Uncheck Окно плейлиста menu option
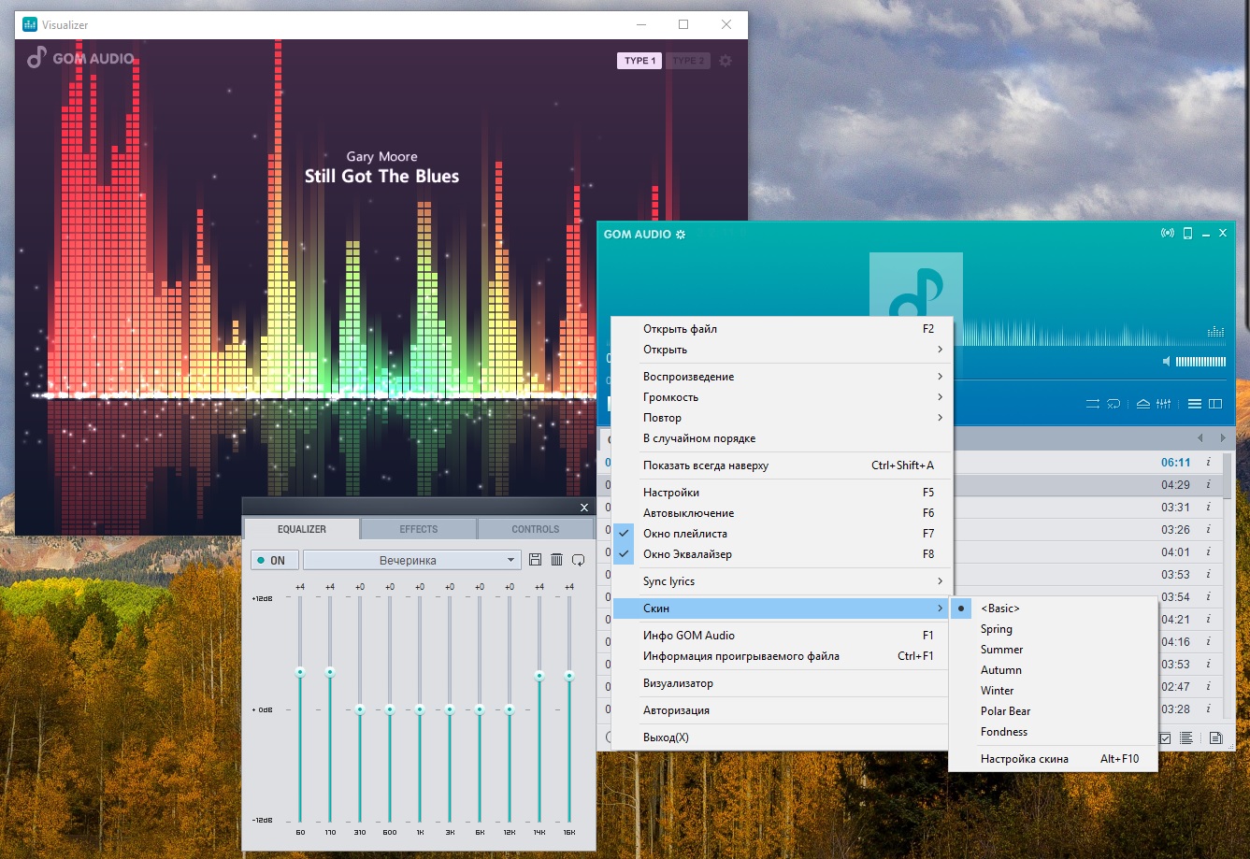1250x859 pixels. click(685, 534)
